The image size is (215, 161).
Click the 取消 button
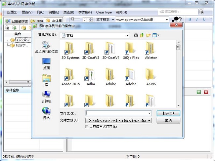click(168, 121)
